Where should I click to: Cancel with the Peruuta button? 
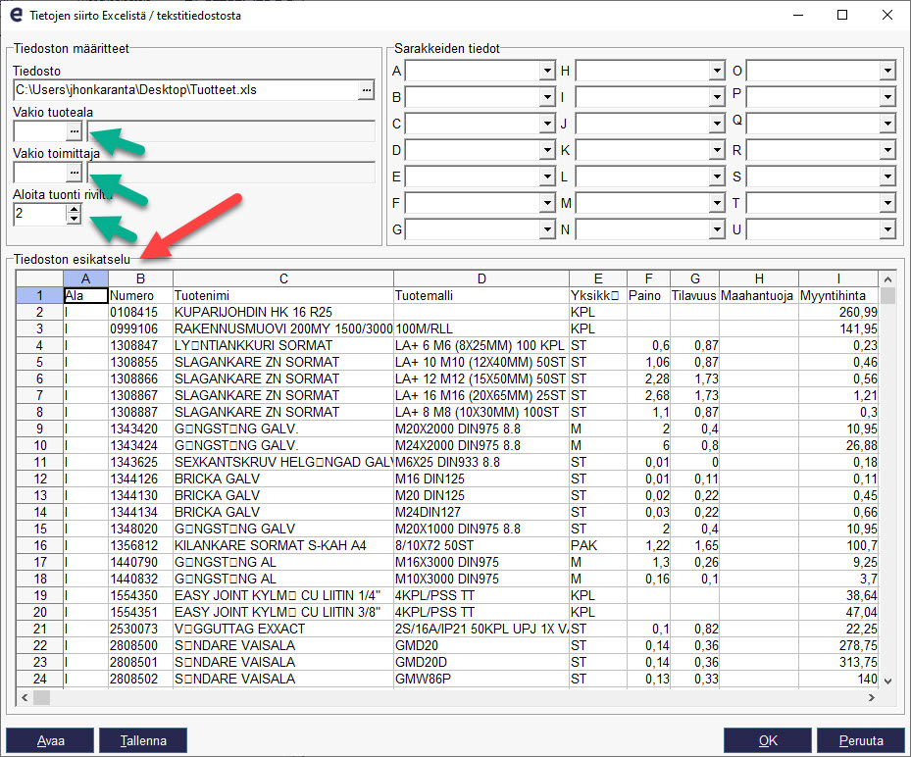coord(861,740)
